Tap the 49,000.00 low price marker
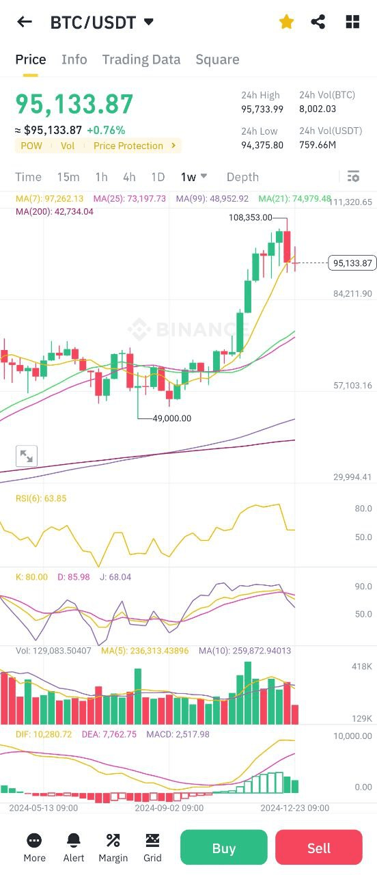The width and height of the screenshot is (377, 875). click(x=171, y=418)
